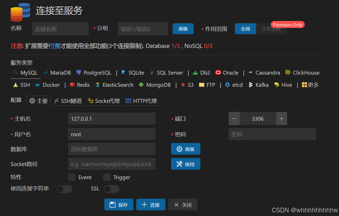339x216 pixels.
Task: Select the etcd service type
Action: click(234, 85)
